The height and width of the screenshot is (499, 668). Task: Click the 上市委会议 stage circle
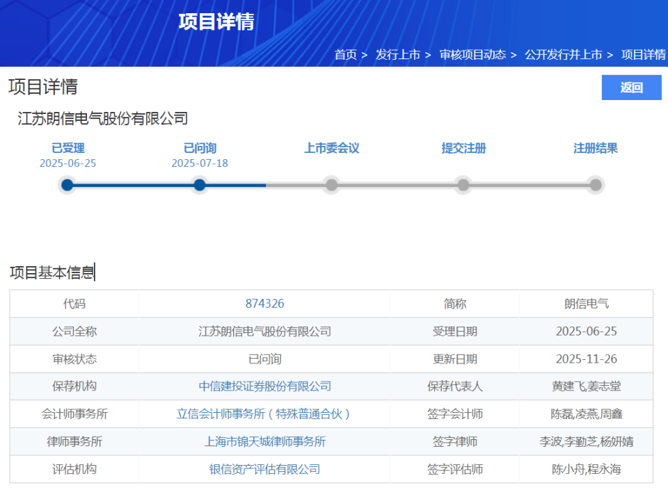[331, 184]
